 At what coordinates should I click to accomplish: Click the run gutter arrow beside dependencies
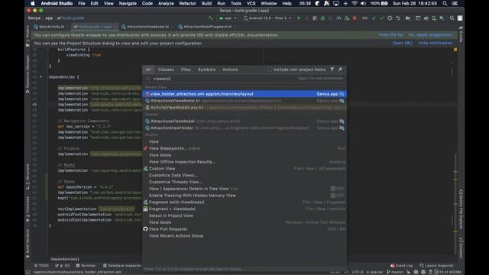click(x=40, y=76)
